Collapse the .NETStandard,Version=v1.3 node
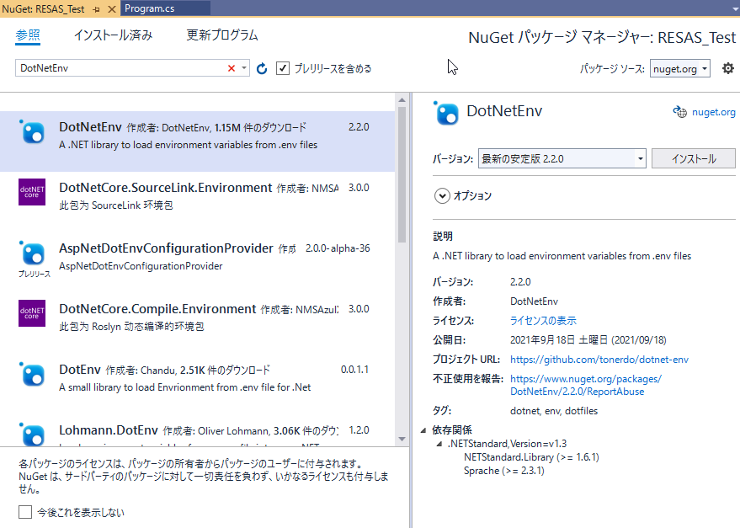Viewport: 740px width, 528px height. coord(439,444)
